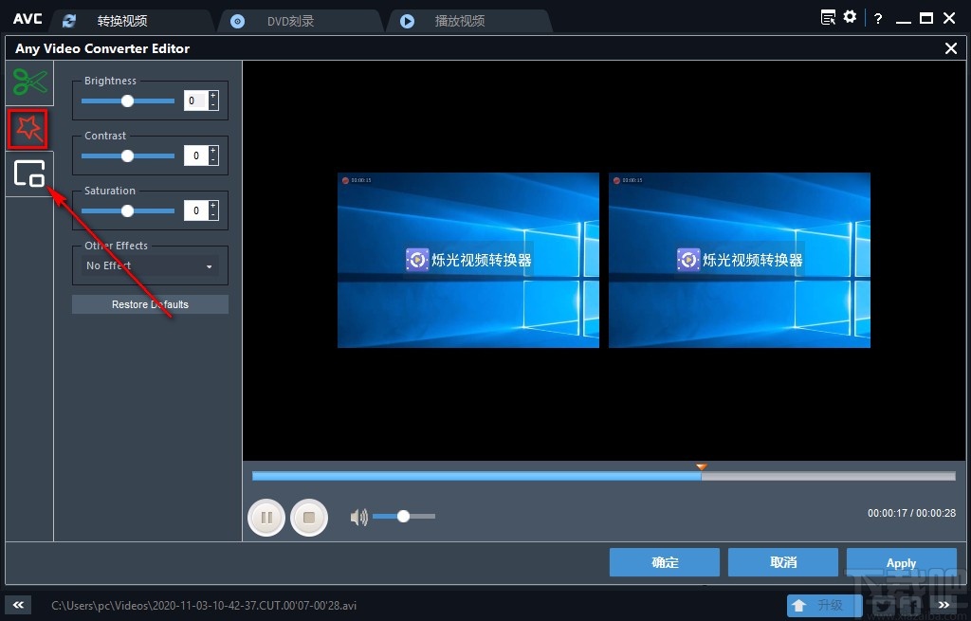Click the AVC logo
971x621 pixels.
pos(27,18)
